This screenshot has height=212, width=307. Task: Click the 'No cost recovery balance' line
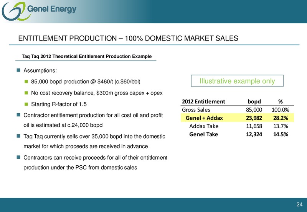point(97,93)
